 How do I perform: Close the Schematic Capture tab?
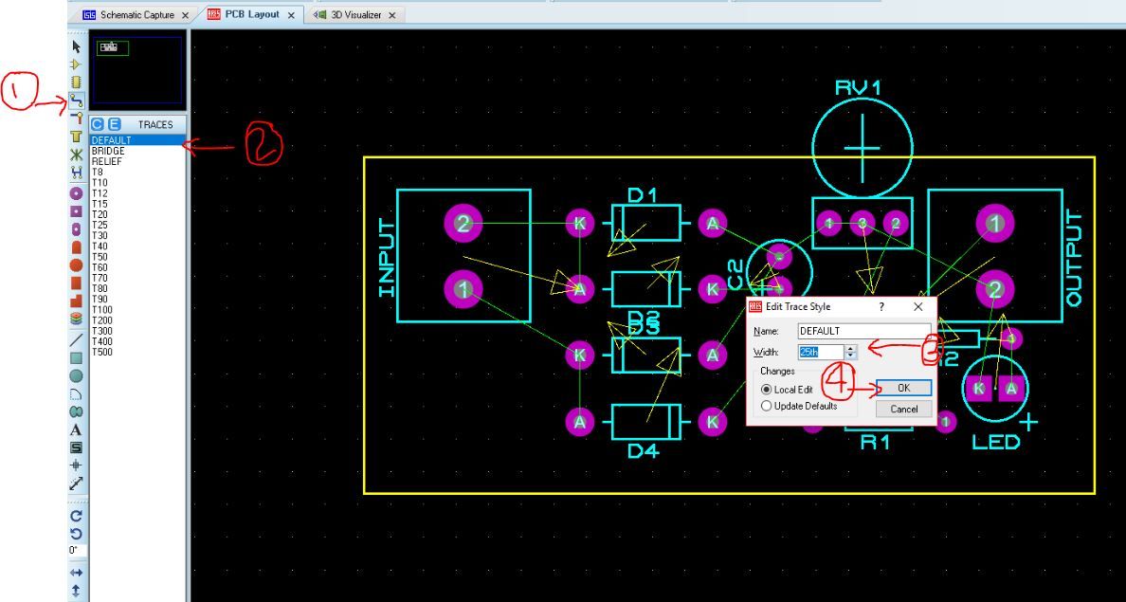(x=186, y=15)
